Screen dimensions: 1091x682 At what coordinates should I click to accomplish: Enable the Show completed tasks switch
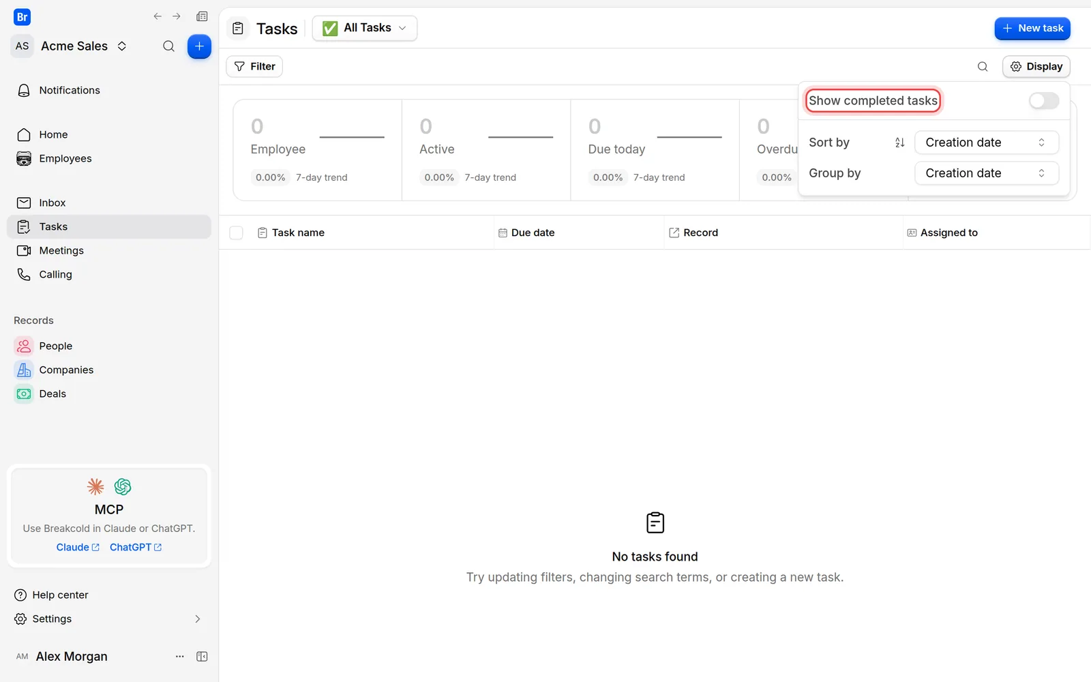[1044, 101]
